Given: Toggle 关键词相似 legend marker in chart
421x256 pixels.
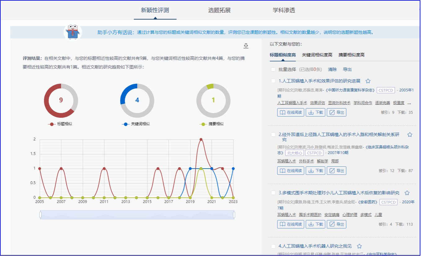Looking at the screenshot, I should coord(126,124).
